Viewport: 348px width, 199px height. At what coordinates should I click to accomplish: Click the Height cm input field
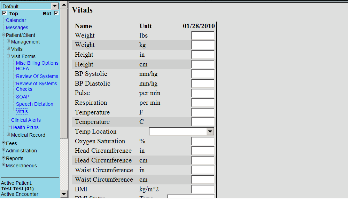click(x=203, y=64)
